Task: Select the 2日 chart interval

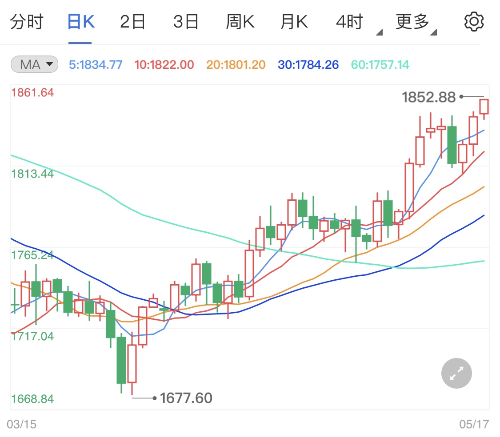Action: click(x=132, y=20)
